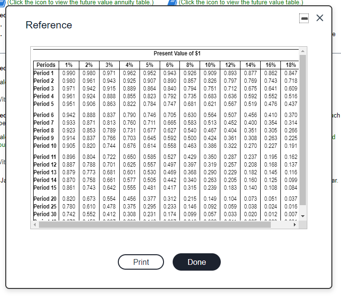Screen dimensions: 341x300
Task: Click the Period 15 row label
Action: [45, 187]
